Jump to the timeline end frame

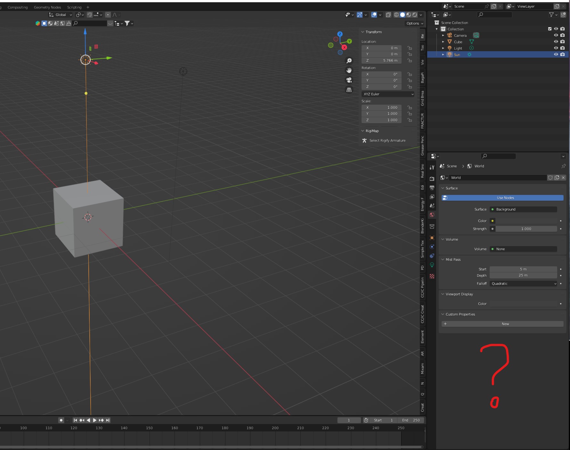click(108, 420)
